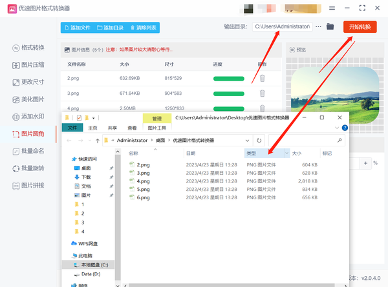Screen dimensions: 388x287
Task: Select Data (D:) drive
Action: click(87, 274)
